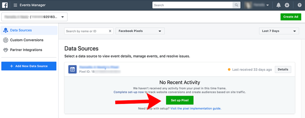Expand the Facebook Pixels filter dropdown
This screenshot has height=118, width=305.
click(x=140, y=31)
